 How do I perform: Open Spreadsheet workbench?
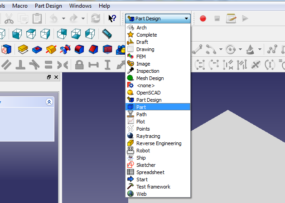click(x=158, y=172)
